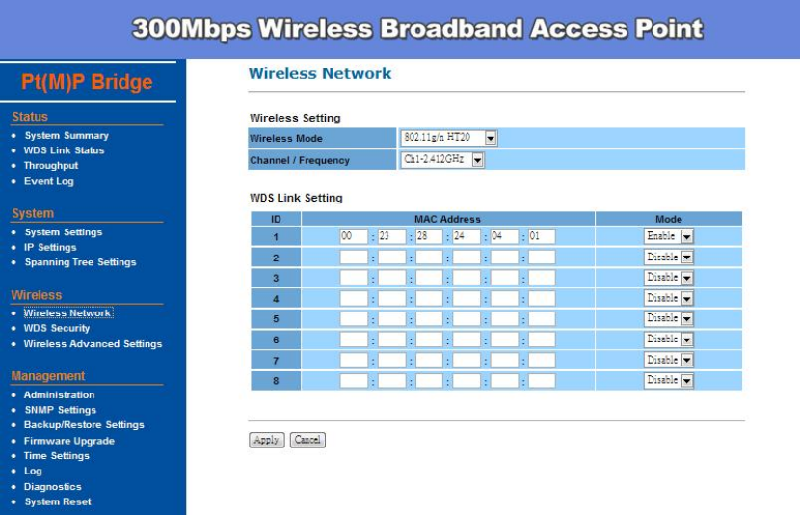Click the Management section heading

click(x=48, y=376)
